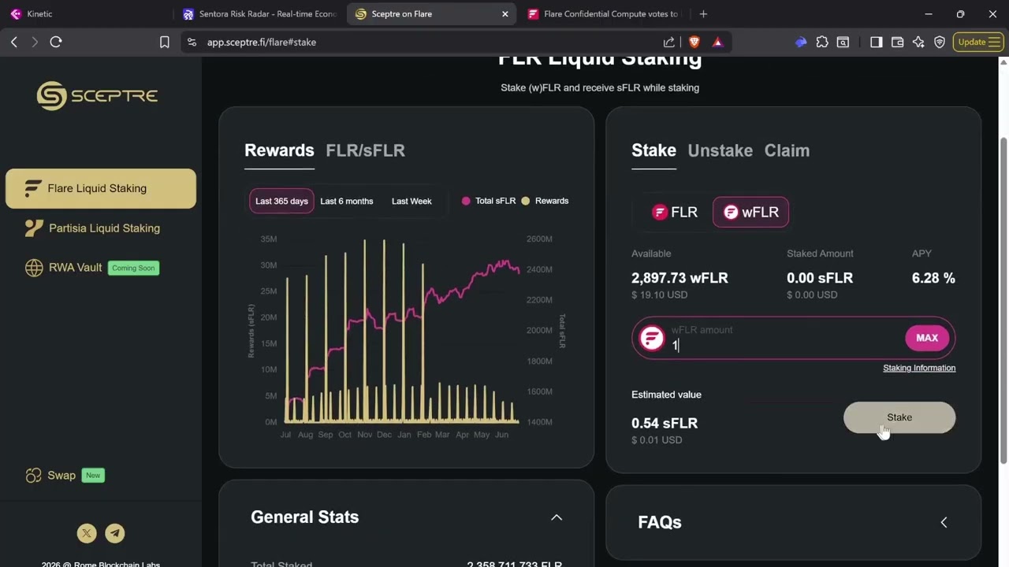Open the Sceptre X (Twitter) link
This screenshot has width=1009, height=567.
[87, 533]
